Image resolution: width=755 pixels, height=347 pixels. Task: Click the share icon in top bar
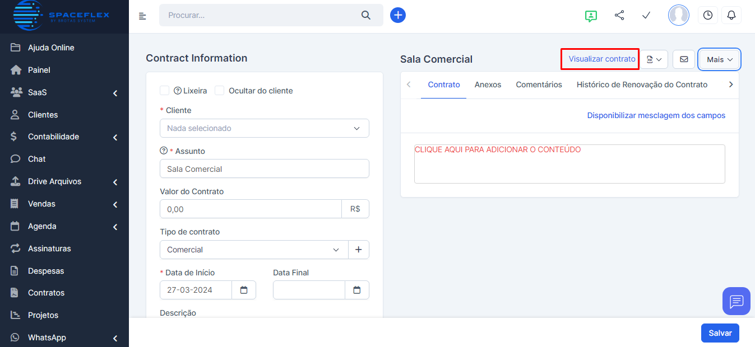619,15
